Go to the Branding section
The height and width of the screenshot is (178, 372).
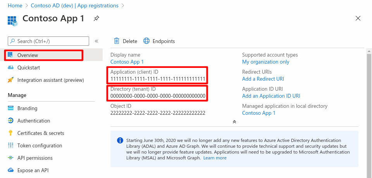pyautogui.click(x=27, y=108)
